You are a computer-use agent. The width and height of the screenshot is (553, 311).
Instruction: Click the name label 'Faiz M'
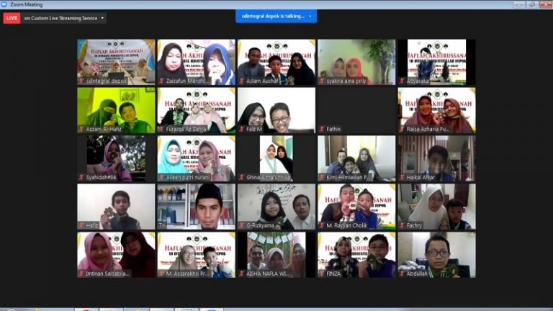click(254, 129)
